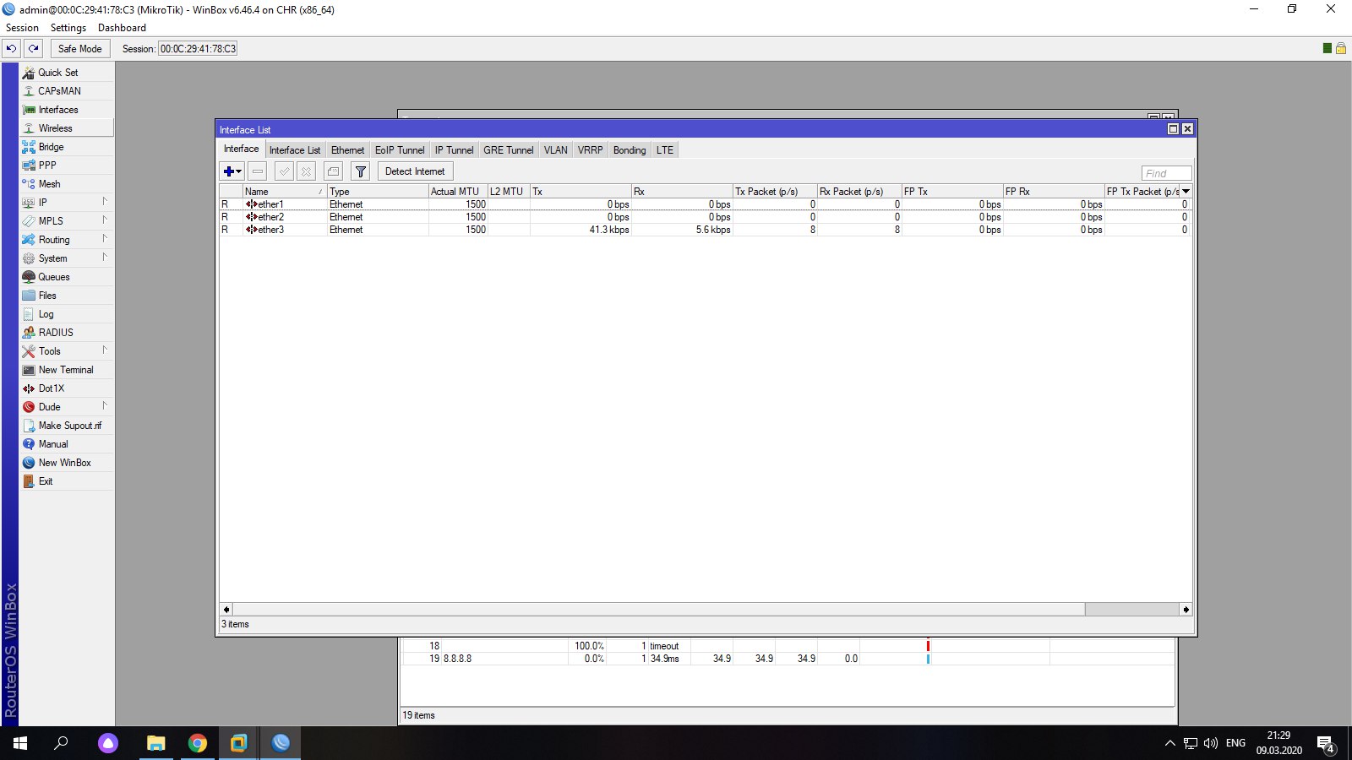Select the ether2 interface row
Image resolution: width=1352 pixels, height=760 pixels.
tap(705, 217)
